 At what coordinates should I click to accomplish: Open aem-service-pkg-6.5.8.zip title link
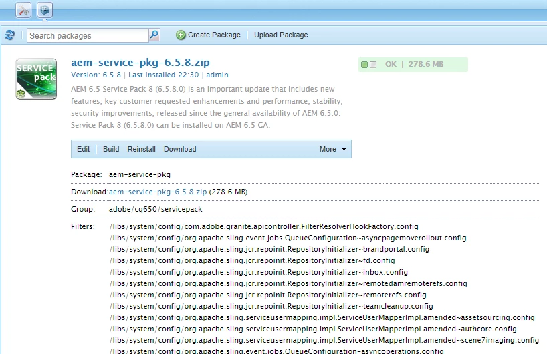pos(140,62)
